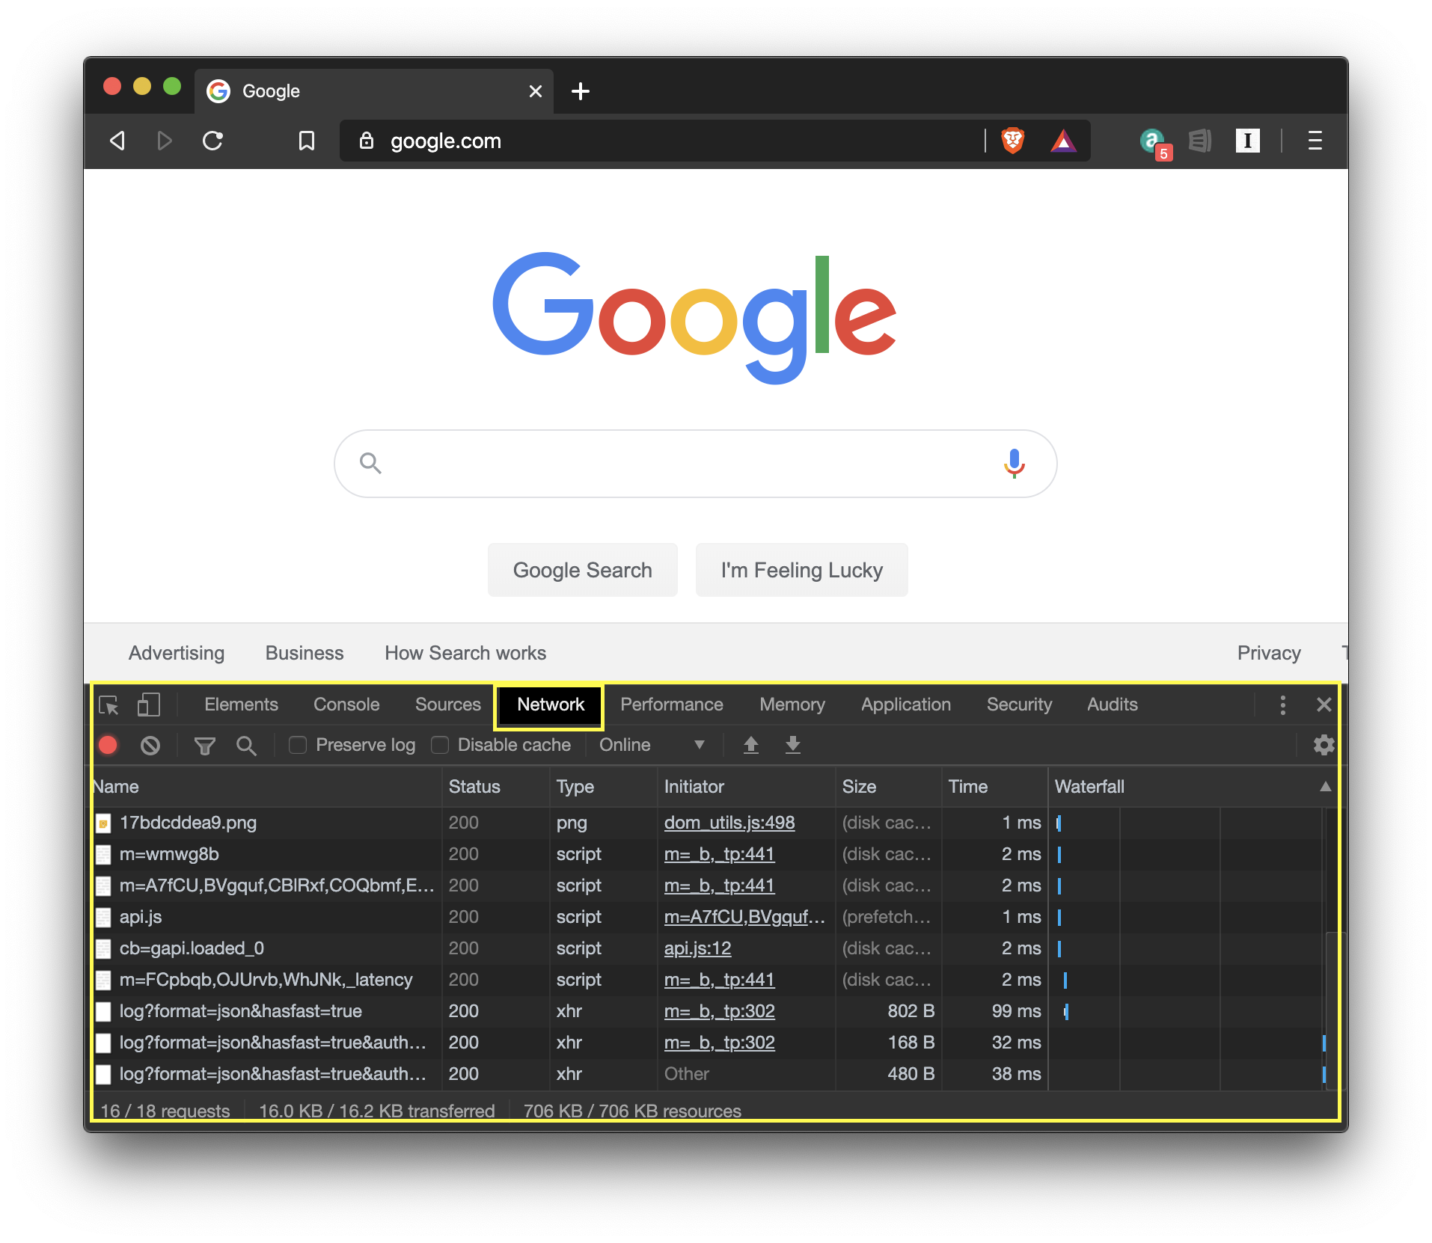Screen dimensions: 1432x1243
Task: Click the filter funnel icon
Action: 204,745
